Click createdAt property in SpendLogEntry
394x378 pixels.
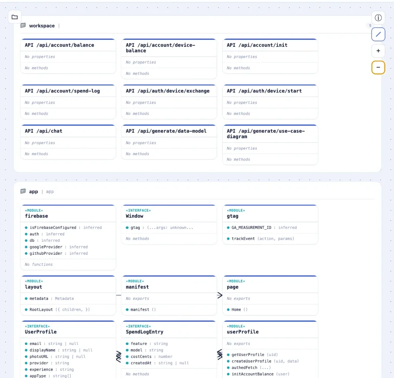pyautogui.click(x=157, y=363)
